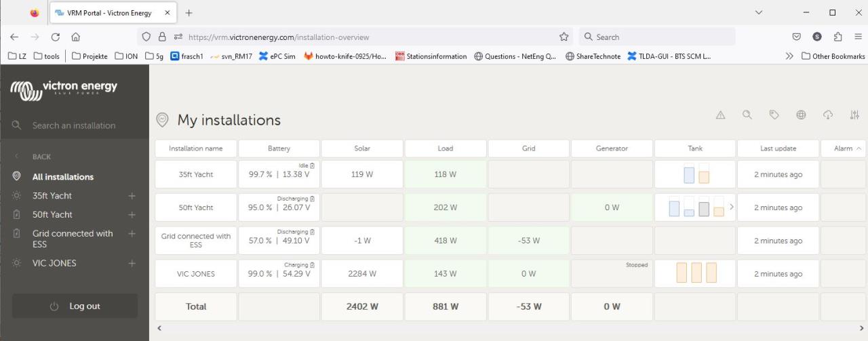Click the 99.7 % | 13.38 V battery cell

click(x=279, y=174)
